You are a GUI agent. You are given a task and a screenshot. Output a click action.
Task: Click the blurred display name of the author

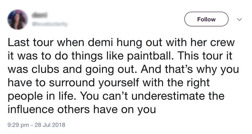click(x=40, y=15)
